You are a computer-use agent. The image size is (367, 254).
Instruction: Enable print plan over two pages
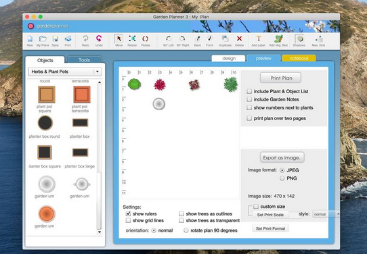point(249,118)
